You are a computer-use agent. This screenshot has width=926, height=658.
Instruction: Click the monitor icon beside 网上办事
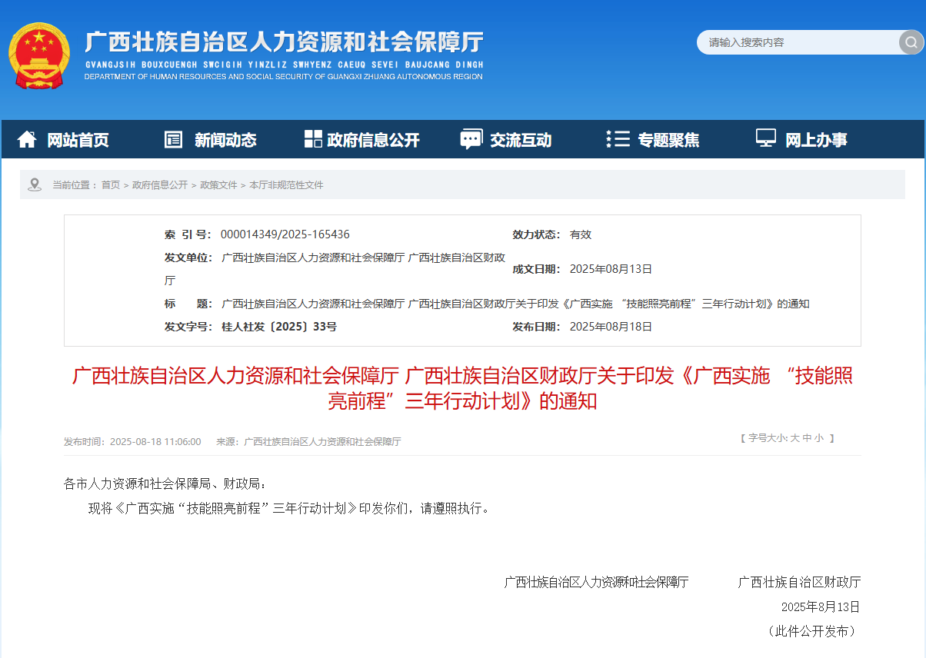[x=765, y=138]
